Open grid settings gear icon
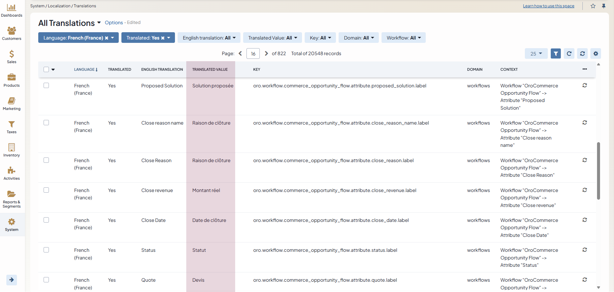614x292 pixels. tap(595, 53)
